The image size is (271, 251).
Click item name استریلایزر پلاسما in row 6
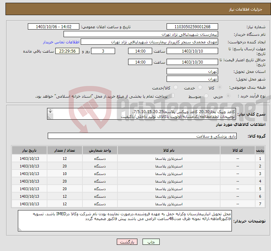(169, 197)
